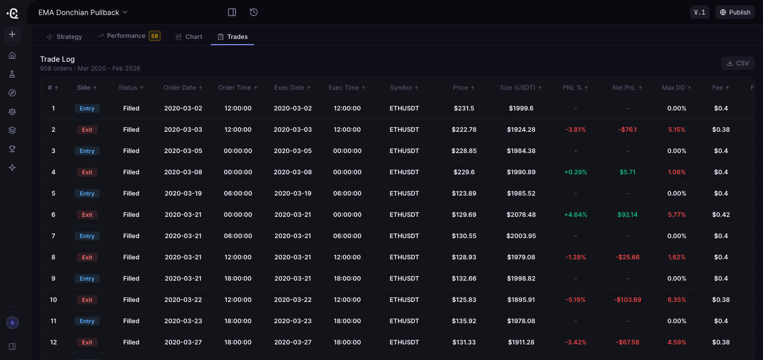Click fee value $0.42
Image resolution: width=763 pixels, height=360 pixels.
721,215
